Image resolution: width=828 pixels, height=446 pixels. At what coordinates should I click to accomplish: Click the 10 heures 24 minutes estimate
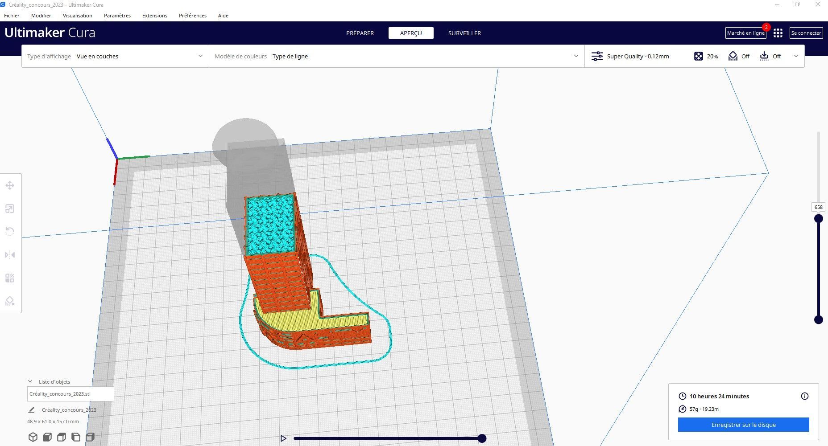tap(719, 396)
